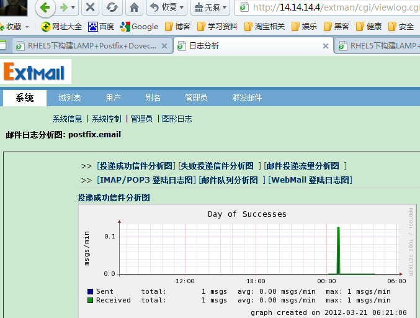Open the 域列表 navigation tab
Screen dimensions: 420x318
[69, 98]
